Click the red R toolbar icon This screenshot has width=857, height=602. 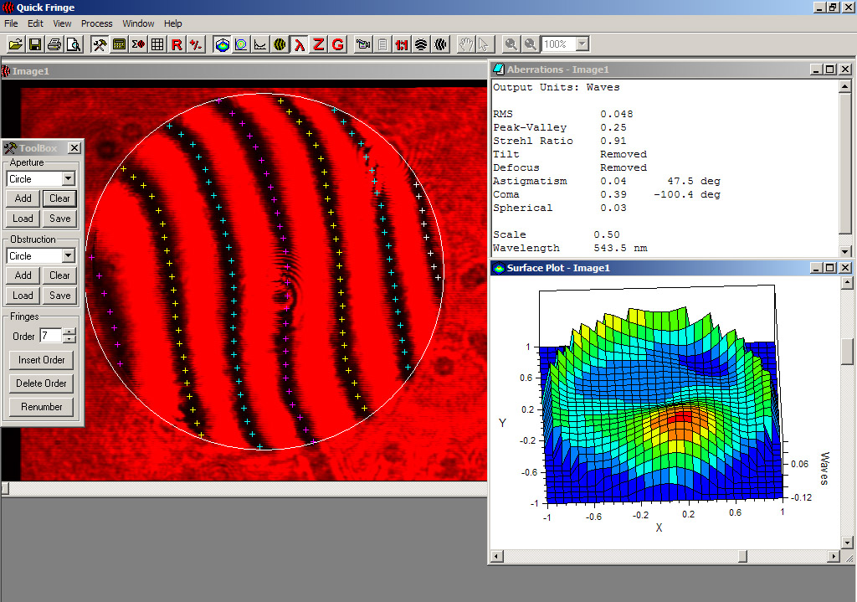[x=177, y=44]
